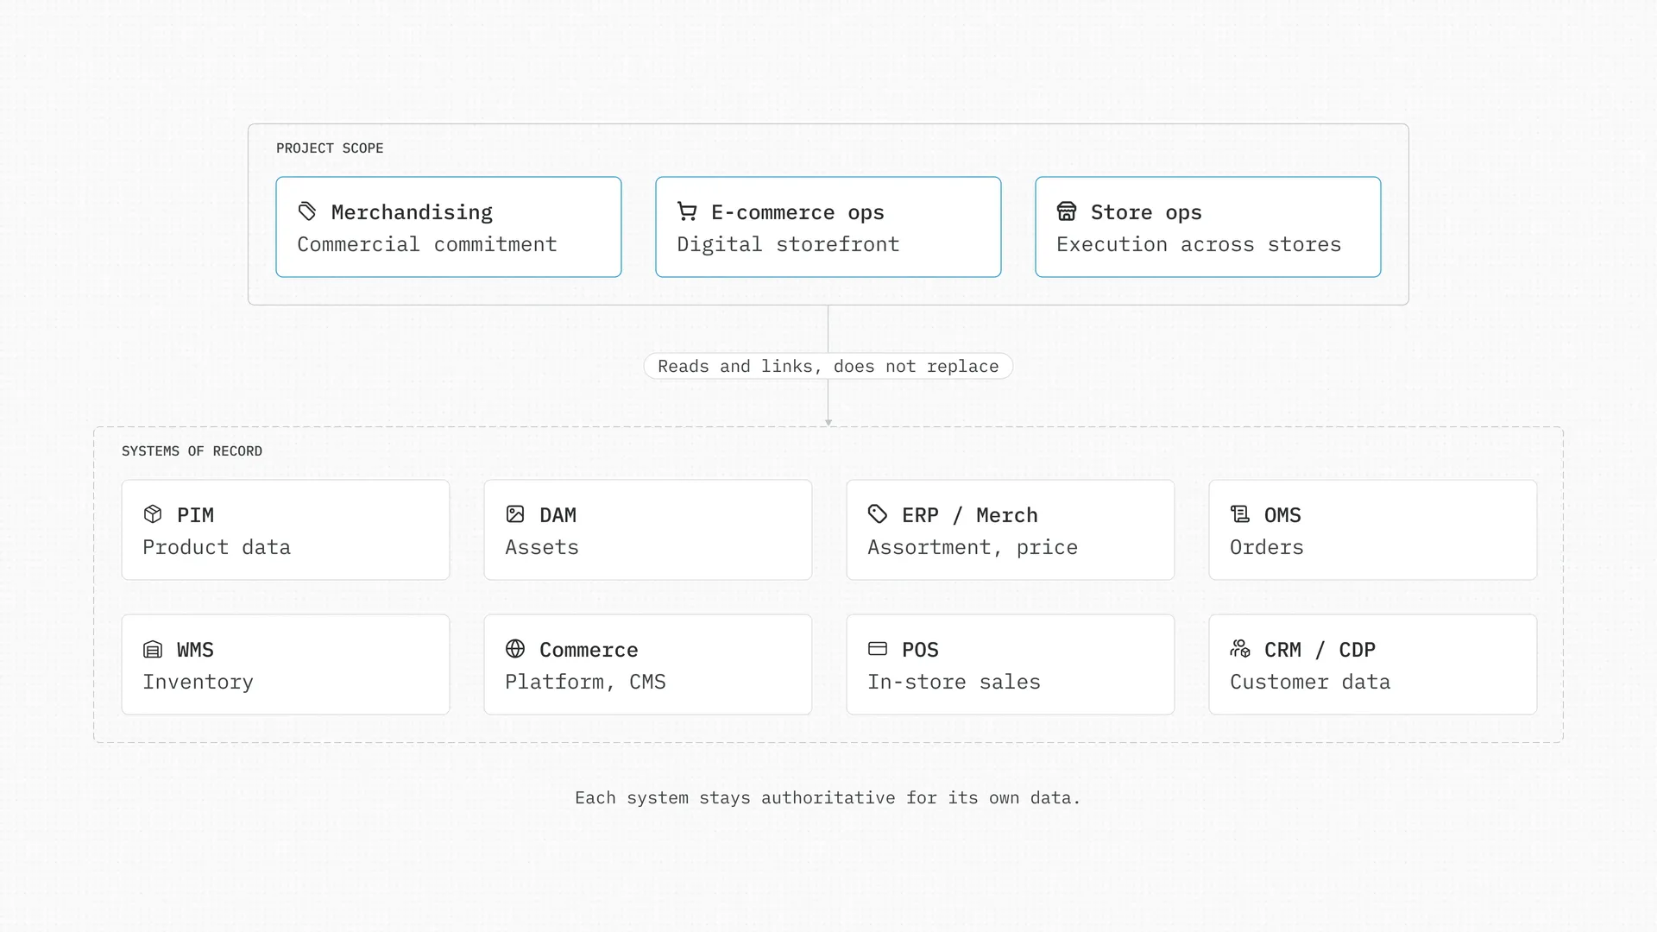Click the OMS title text
The image size is (1657, 932).
click(x=1282, y=515)
